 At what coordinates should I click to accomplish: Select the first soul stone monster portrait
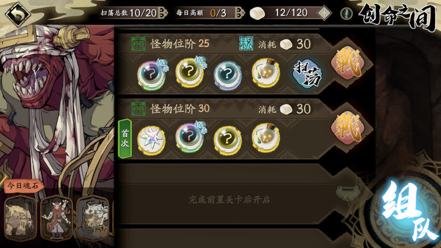pyautogui.click(x=21, y=218)
